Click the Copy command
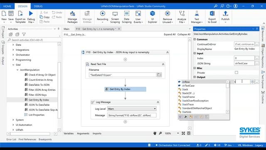 point(44,17)
